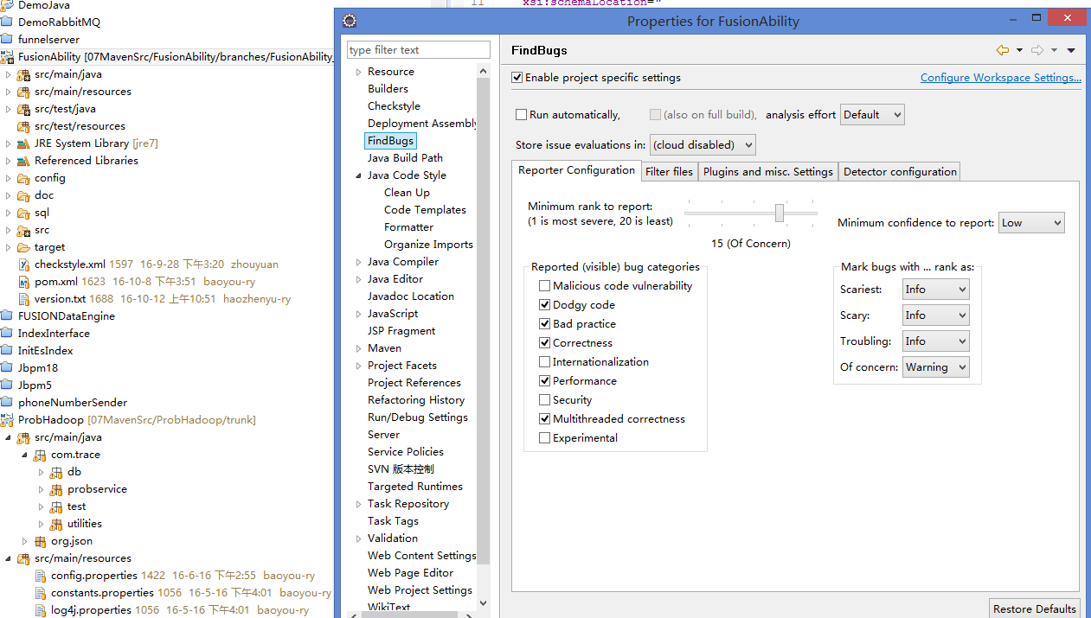Screen dimensions: 1091x618
Task: Open the analysis effort dropdown
Action: 872,115
